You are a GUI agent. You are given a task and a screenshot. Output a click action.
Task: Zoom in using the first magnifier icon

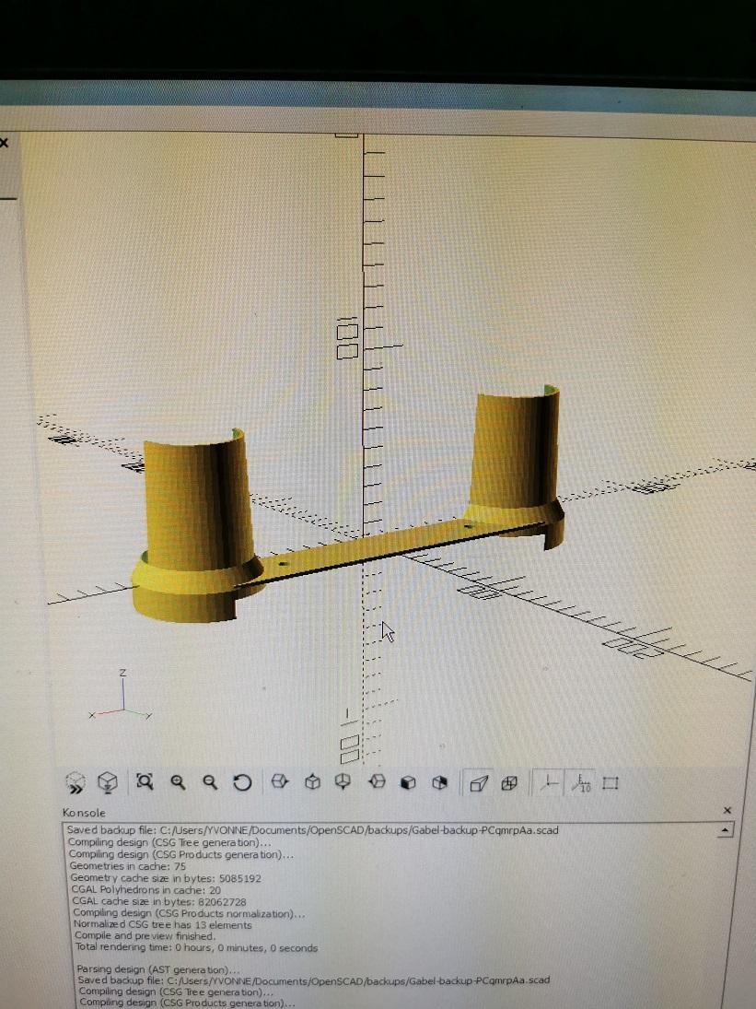178,782
